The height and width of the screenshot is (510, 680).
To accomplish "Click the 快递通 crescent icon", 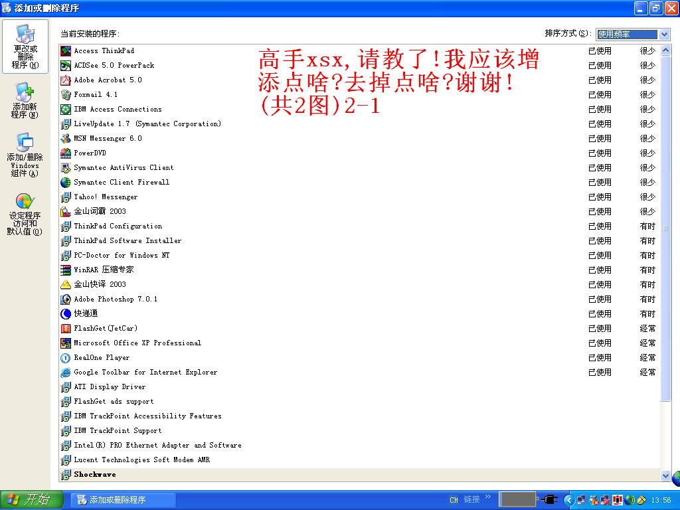I will click(66, 313).
